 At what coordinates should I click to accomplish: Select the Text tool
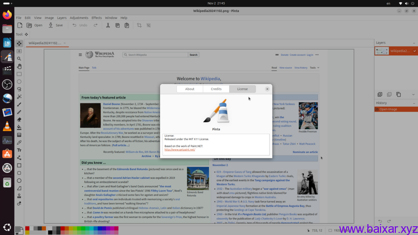(19, 150)
